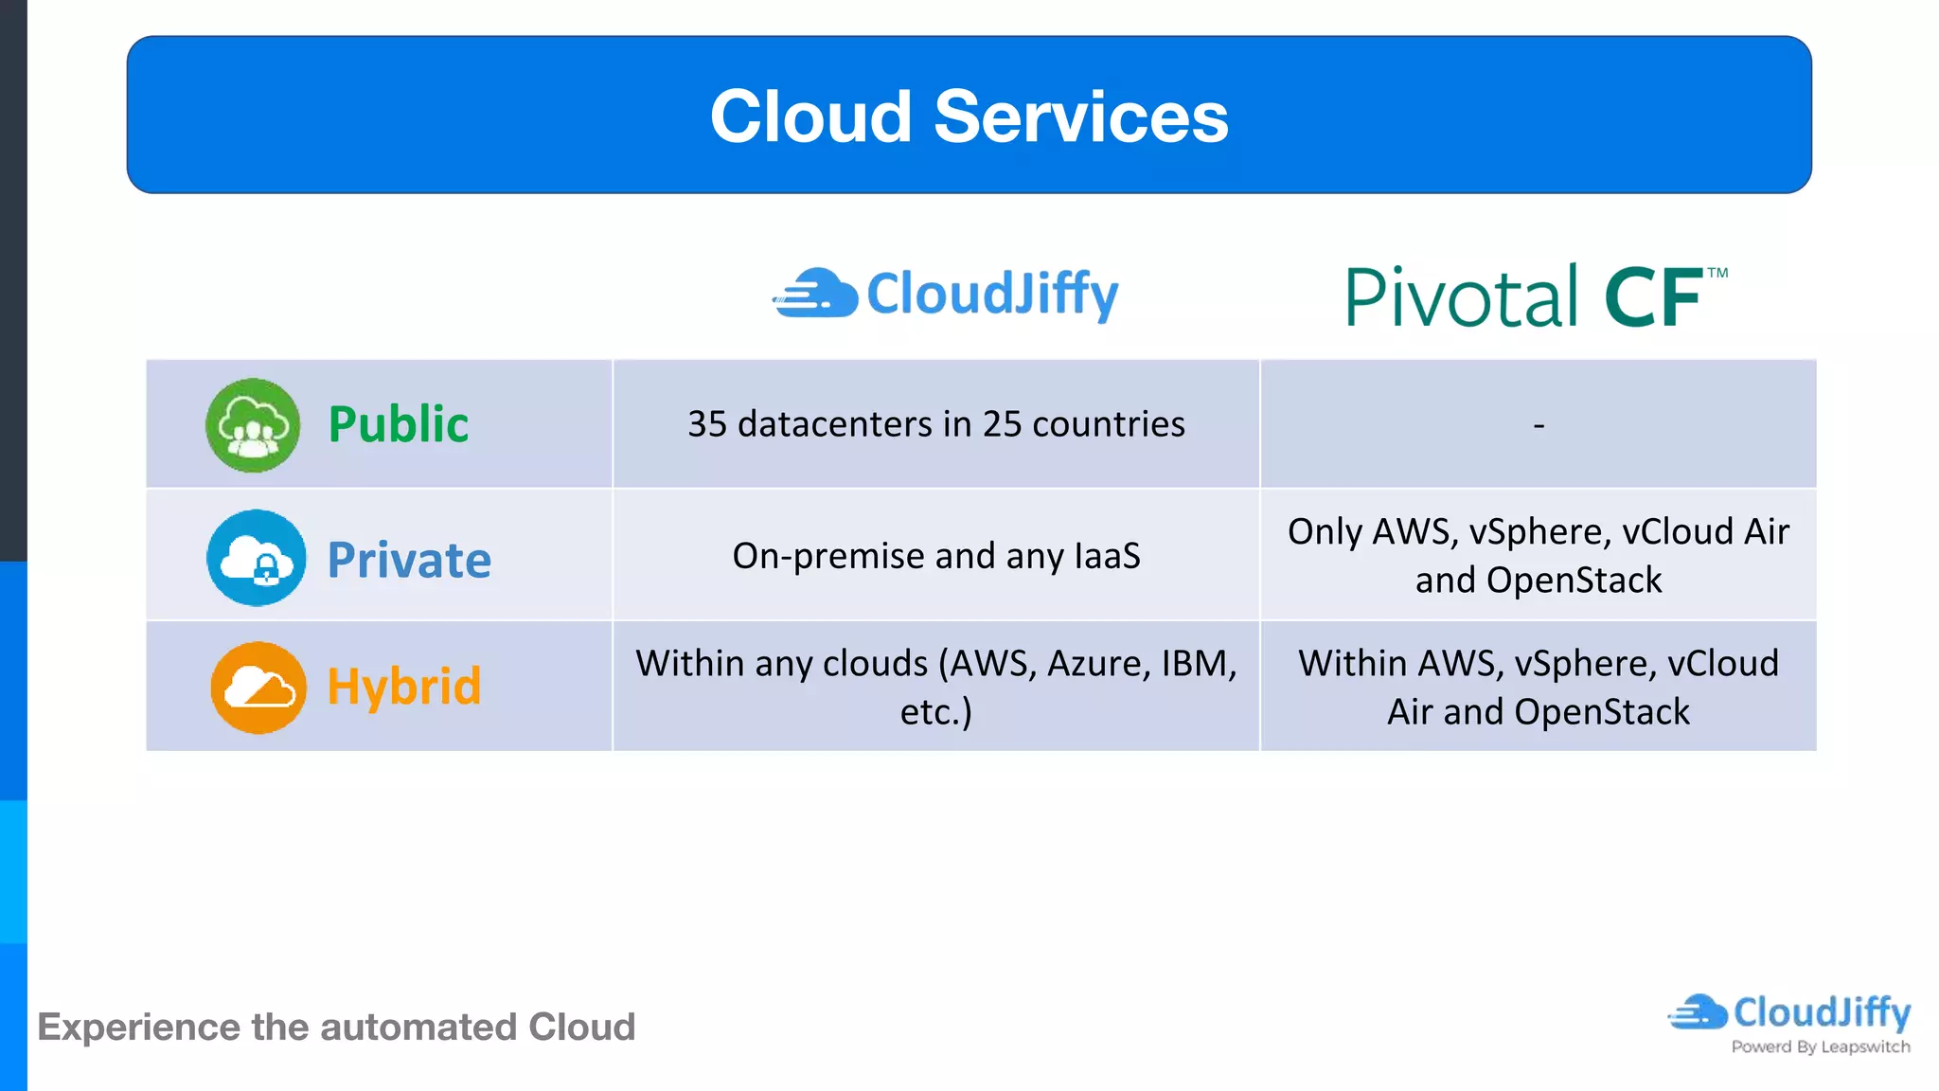Image resolution: width=1939 pixels, height=1091 pixels.
Task: Click the Within AWS, vSphere Pivotal hybrid cell
Action: point(1538,687)
